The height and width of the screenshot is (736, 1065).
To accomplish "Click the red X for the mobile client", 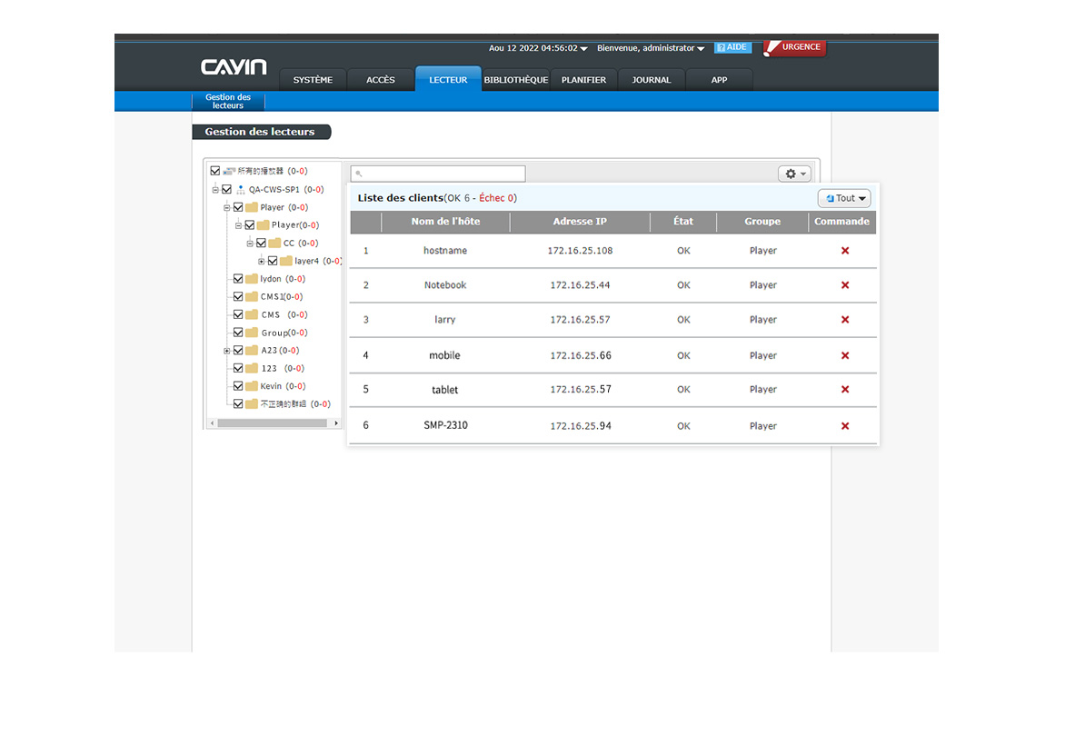I will [x=845, y=355].
